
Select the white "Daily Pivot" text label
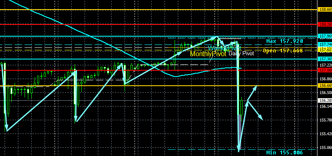click(x=241, y=54)
